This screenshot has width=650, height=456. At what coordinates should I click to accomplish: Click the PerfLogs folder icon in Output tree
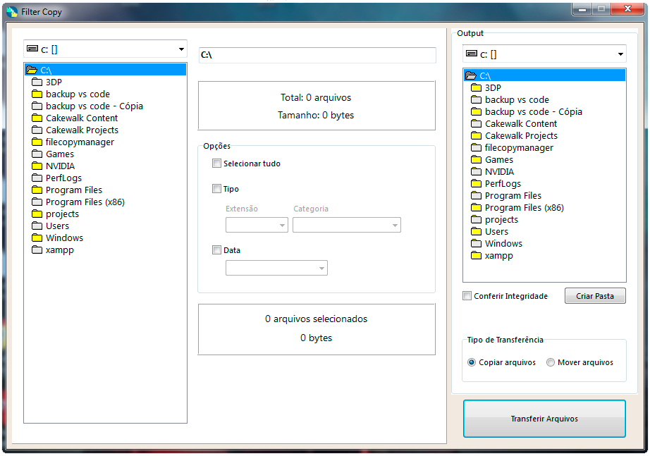tap(477, 184)
